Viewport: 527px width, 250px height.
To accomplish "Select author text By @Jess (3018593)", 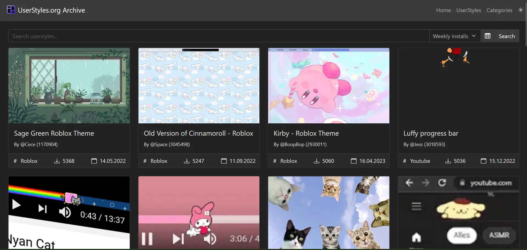I will (424, 144).
